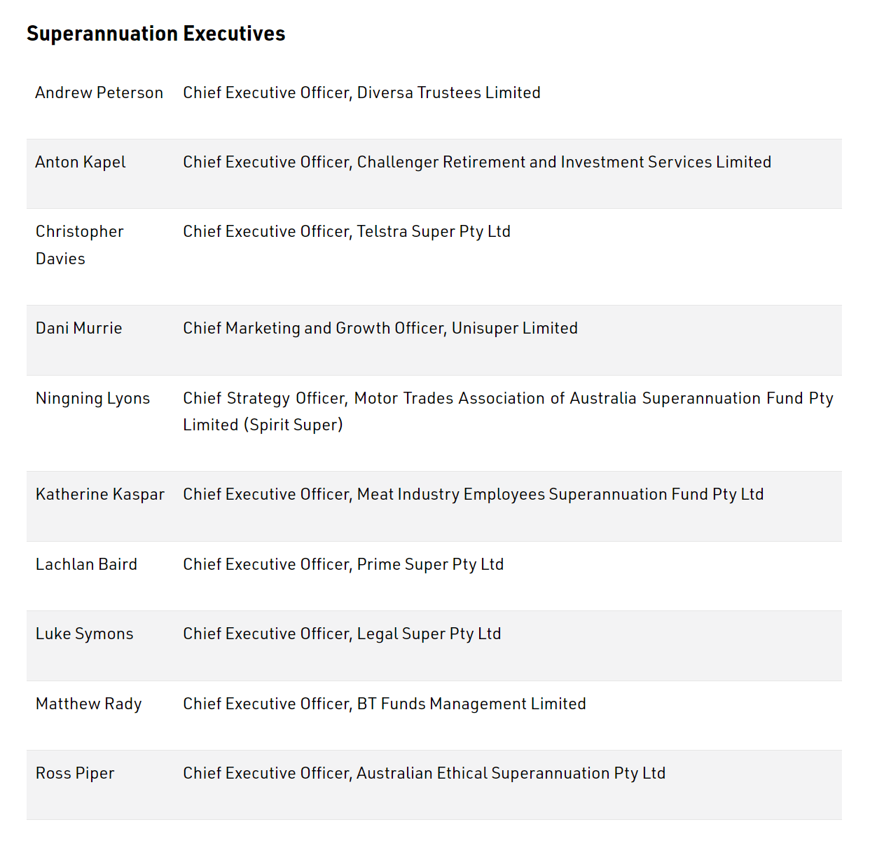
Task: Select the name Anton Kapel
Action: click(x=81, y=162)
